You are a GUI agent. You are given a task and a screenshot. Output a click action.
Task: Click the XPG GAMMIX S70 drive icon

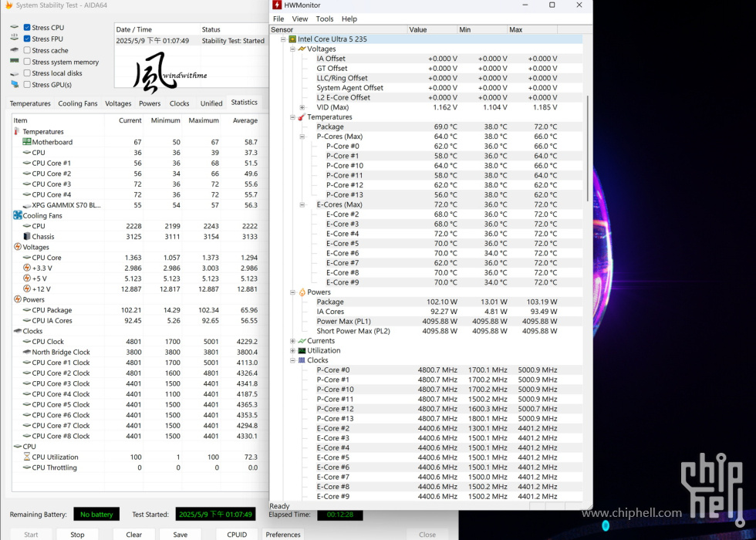(27, 205)
